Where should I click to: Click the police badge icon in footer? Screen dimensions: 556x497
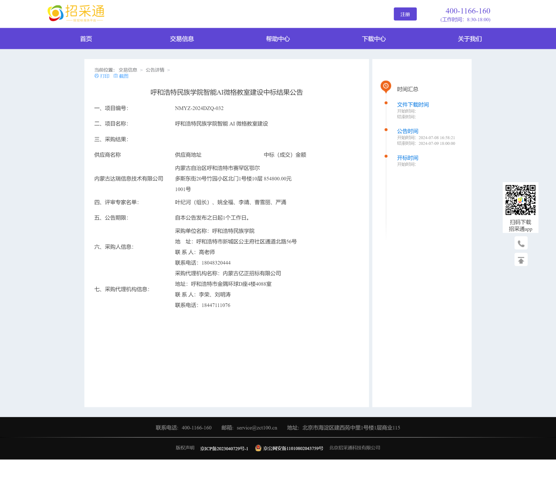(258, 448)
